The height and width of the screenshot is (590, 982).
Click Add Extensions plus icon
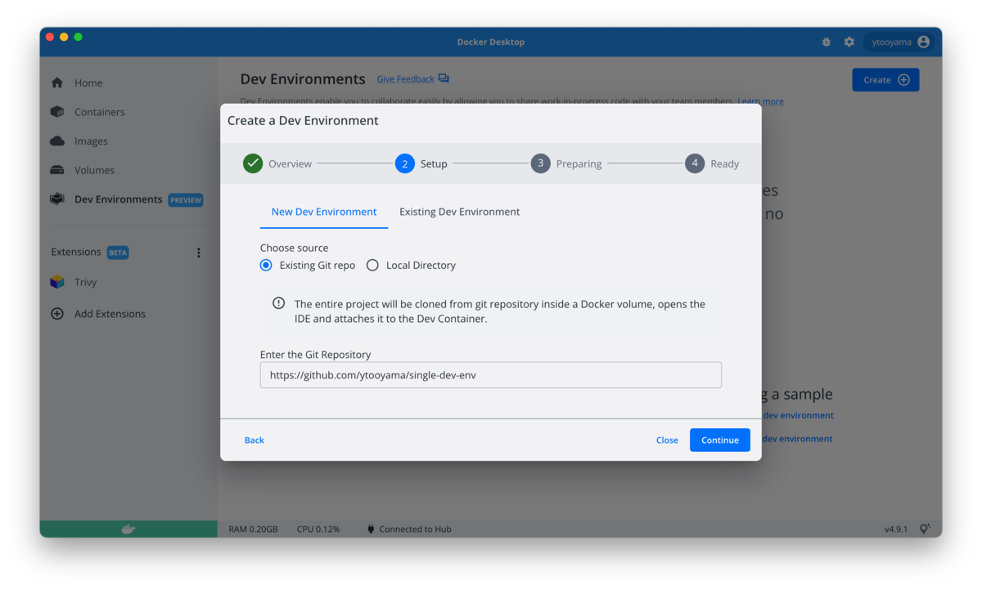(x=57, y=314)
